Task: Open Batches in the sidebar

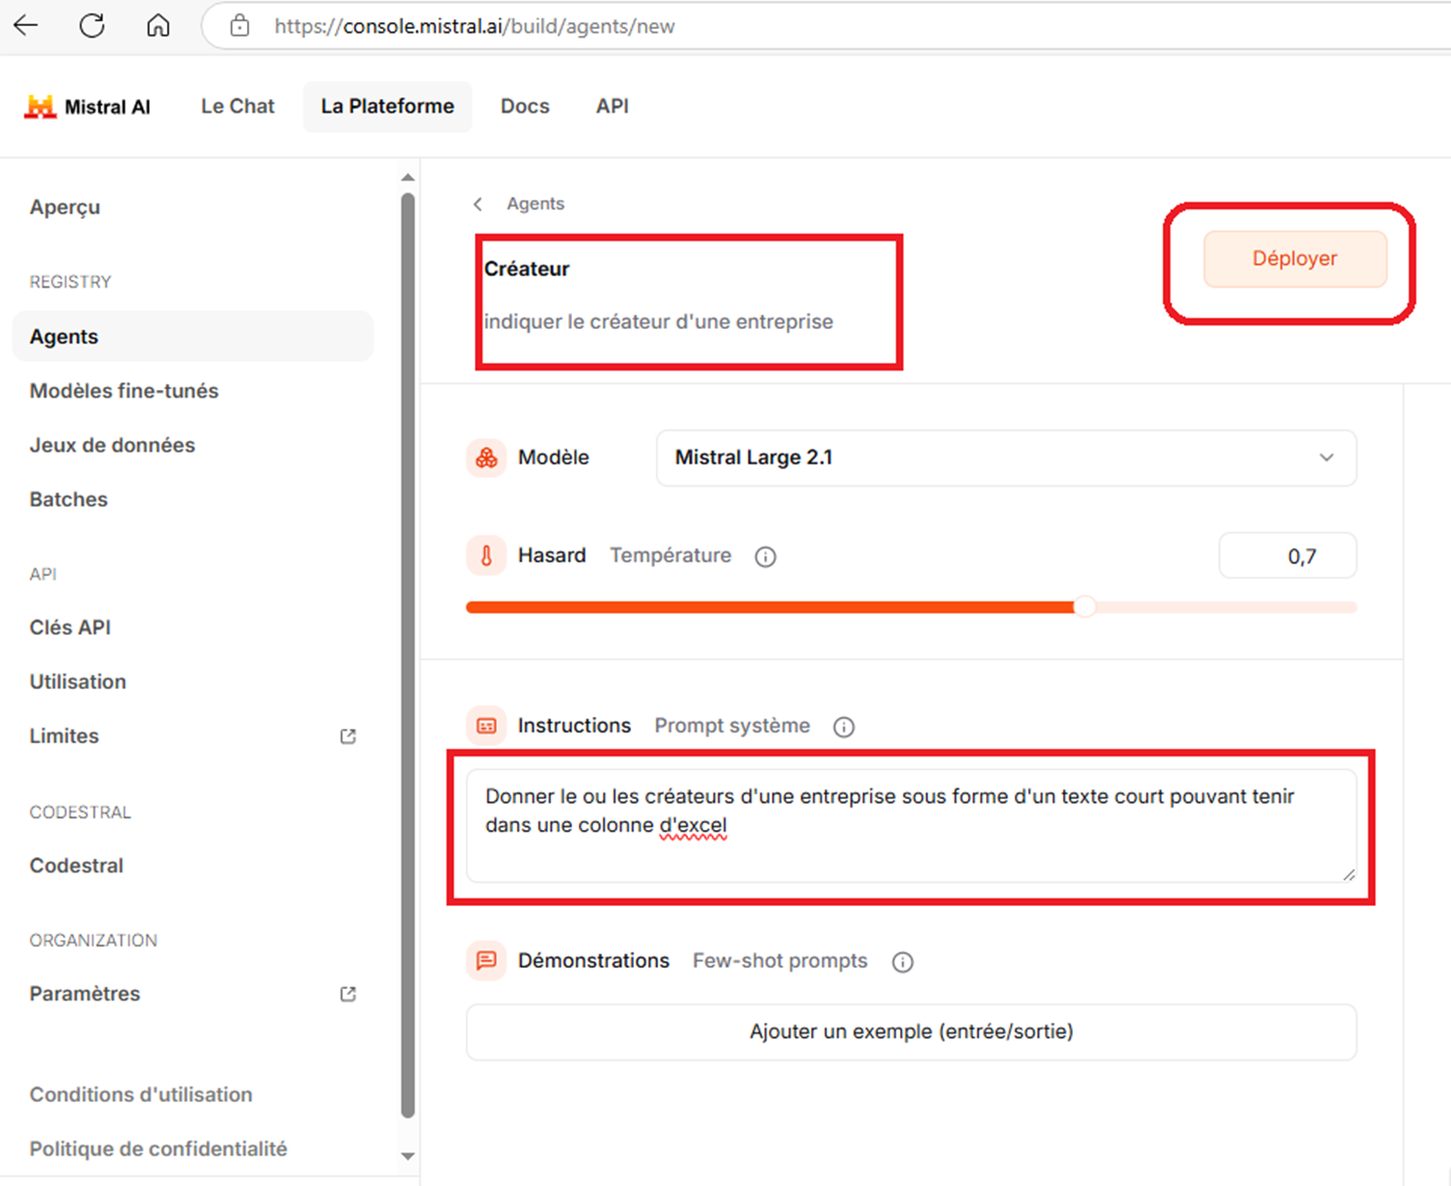Action: [68, 499]
